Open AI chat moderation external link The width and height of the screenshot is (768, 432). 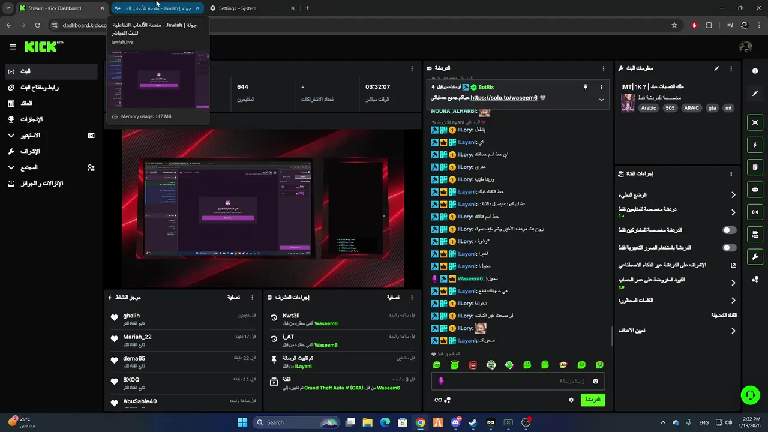tap(733, 265)
